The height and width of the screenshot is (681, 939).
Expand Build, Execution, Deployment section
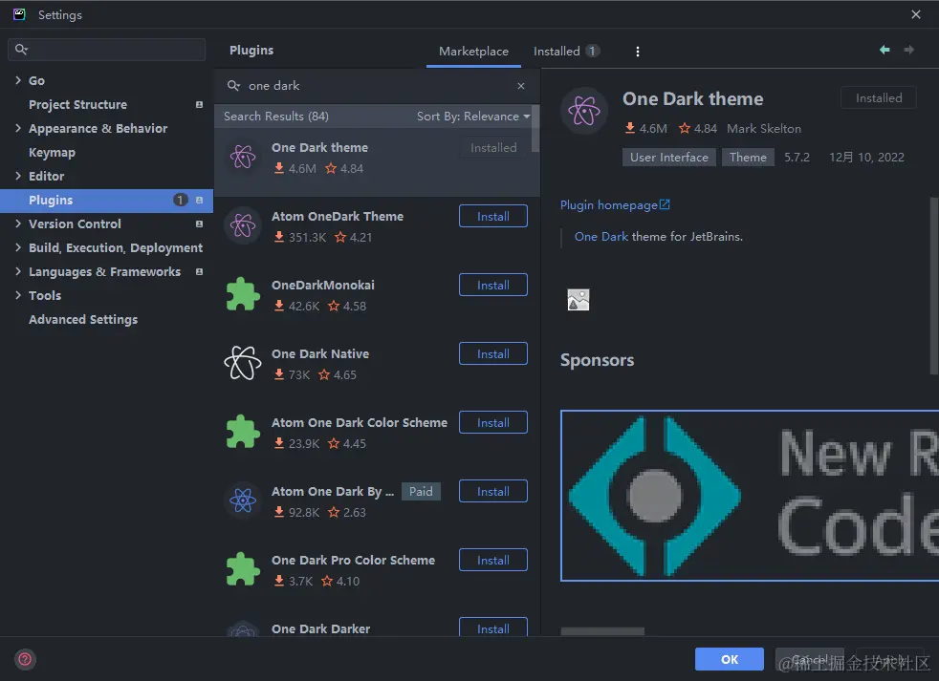(18, 247)
